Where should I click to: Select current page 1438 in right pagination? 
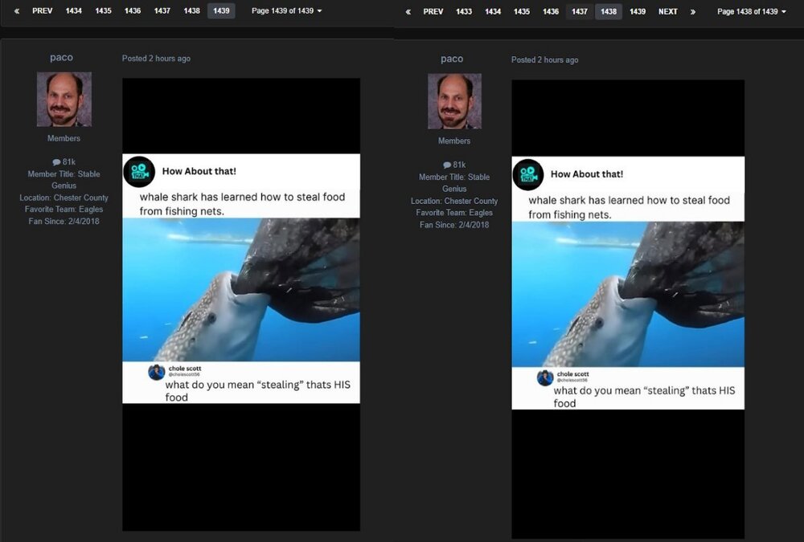pos(609,11)
